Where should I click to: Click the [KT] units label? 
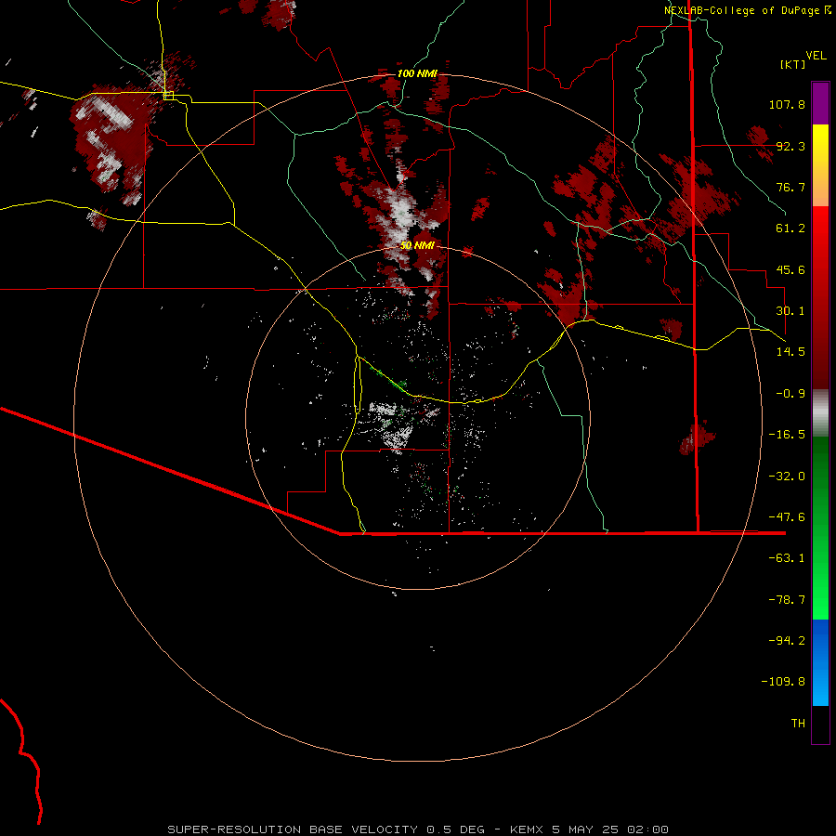click(793, 64)
